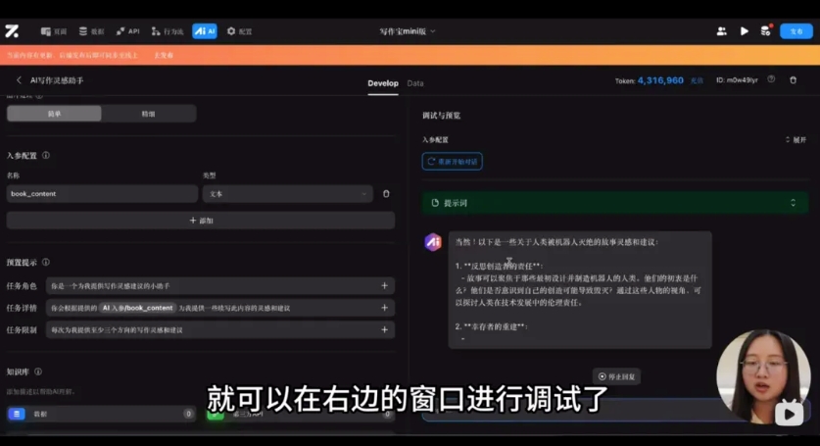Select the left 简单 mode toggle
The image size is (820, 446).
[x=54, y=114]
